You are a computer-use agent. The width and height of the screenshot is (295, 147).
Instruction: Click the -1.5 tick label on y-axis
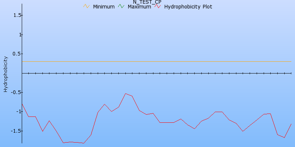(x=15, y=131)
